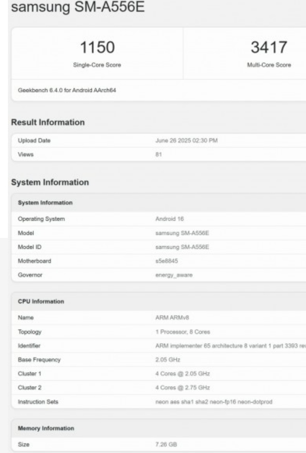Click the 'Upload Date' row label
The height and width of the screenshot is (453, 306).
click(34, 140)
